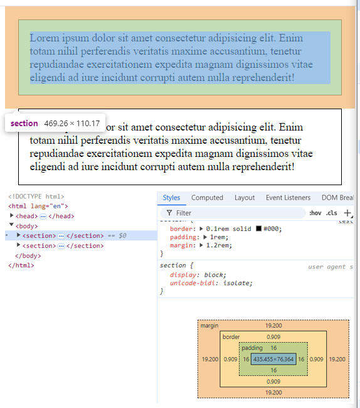Expand the border shorthand property triangle
This screenshot has height=408, width=360.
201,228
